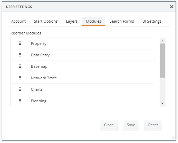Click the Reset button
The width and height of the screenshot is (178, 143).
153,125
